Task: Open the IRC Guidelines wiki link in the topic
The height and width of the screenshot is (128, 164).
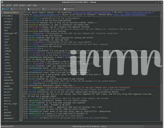Action: pyautogui.click(x=92, y=13)
